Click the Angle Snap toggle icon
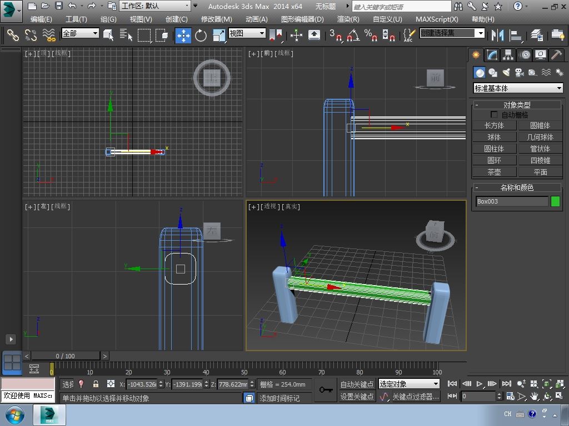 [353, 35]
